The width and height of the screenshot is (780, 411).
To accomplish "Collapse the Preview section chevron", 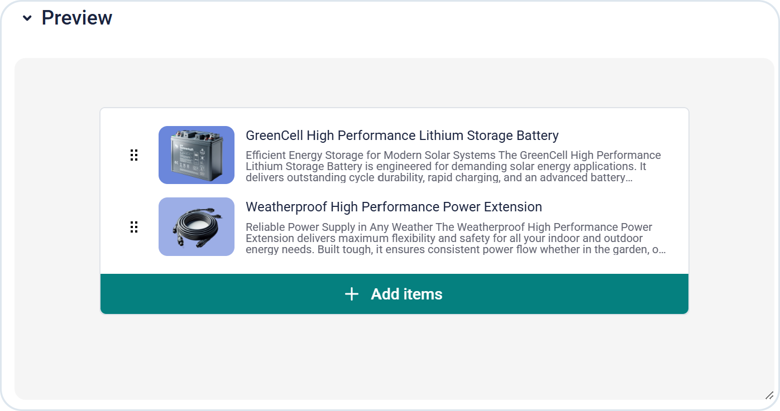I will (x=27, y=18).
